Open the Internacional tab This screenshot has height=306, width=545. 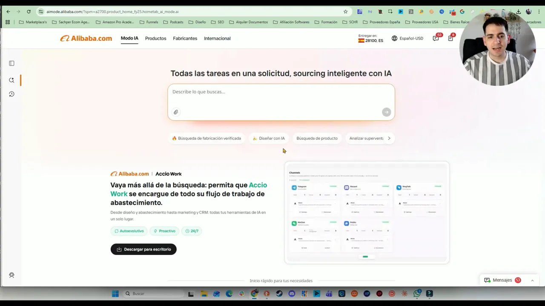[x=217, y=38]
